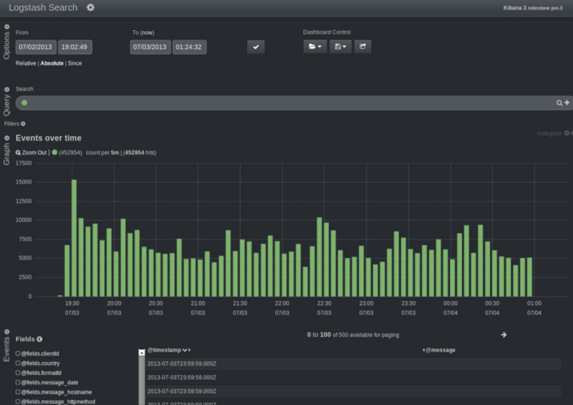The image size is (573, 405).
Task: Click the @message column header
Action: 440,350
